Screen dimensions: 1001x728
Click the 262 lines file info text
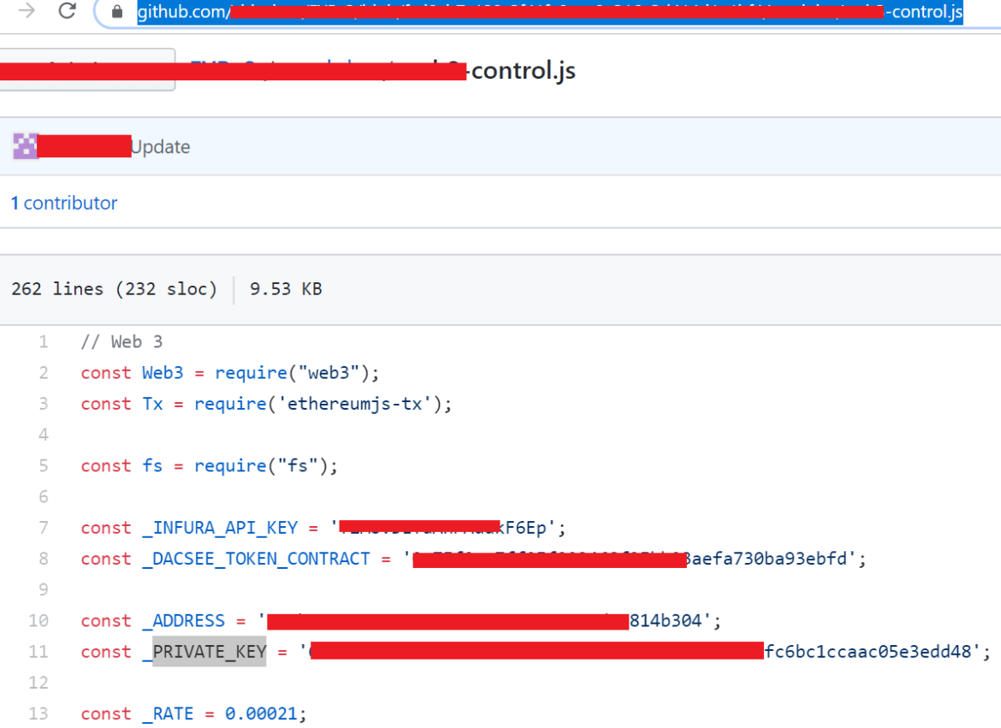76,288
